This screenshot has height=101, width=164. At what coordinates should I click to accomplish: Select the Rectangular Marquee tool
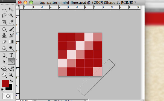coord(4,9)
